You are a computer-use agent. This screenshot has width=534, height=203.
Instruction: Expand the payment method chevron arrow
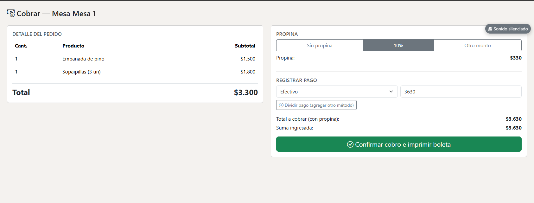(x=391, y=92)
